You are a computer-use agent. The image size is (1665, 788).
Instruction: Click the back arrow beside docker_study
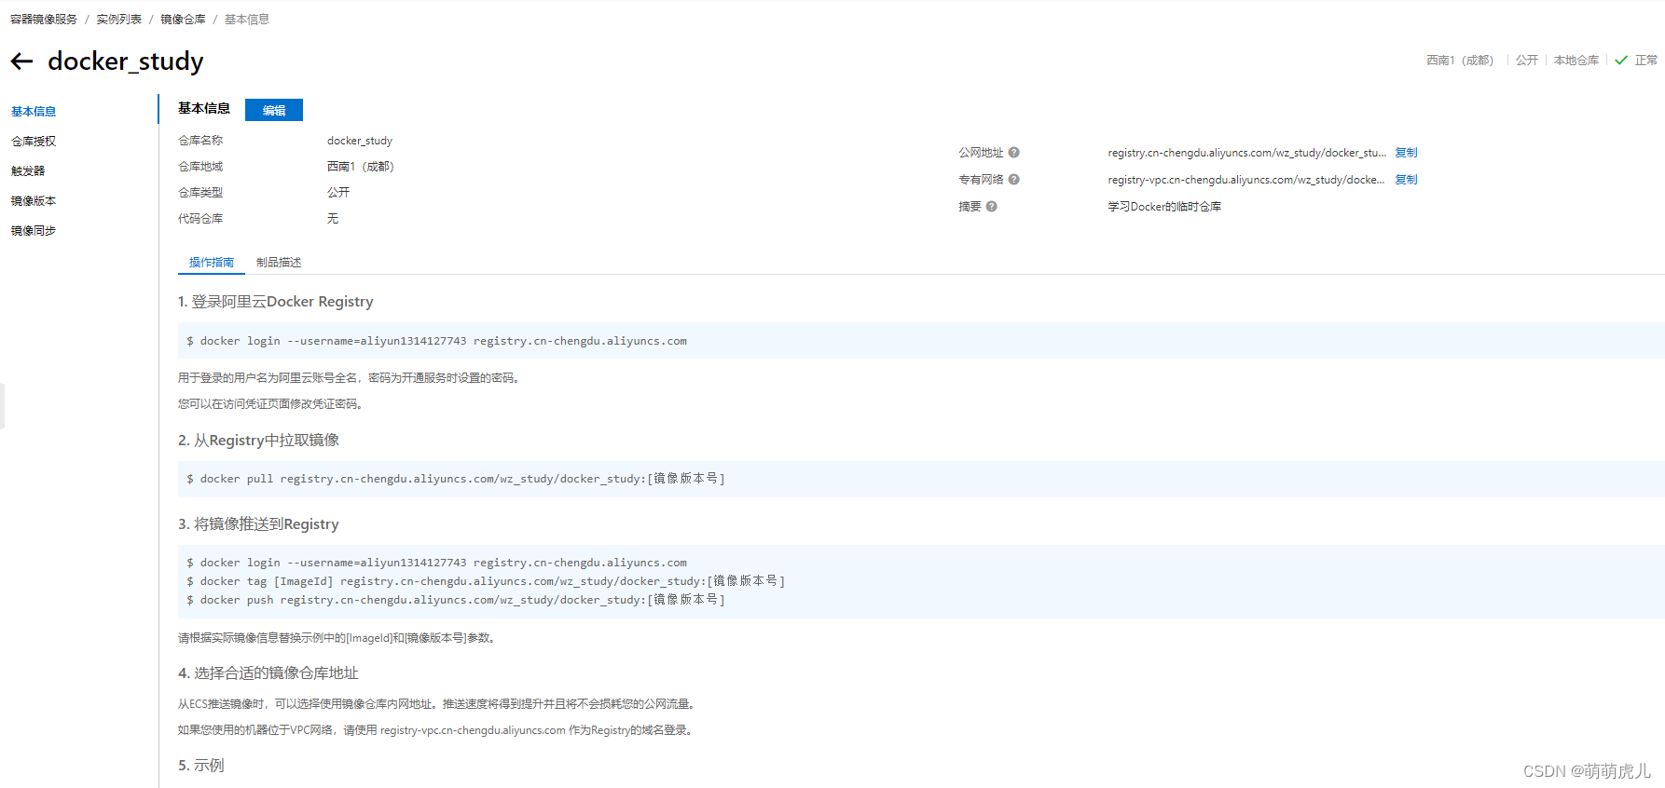[x=21, y=61]
